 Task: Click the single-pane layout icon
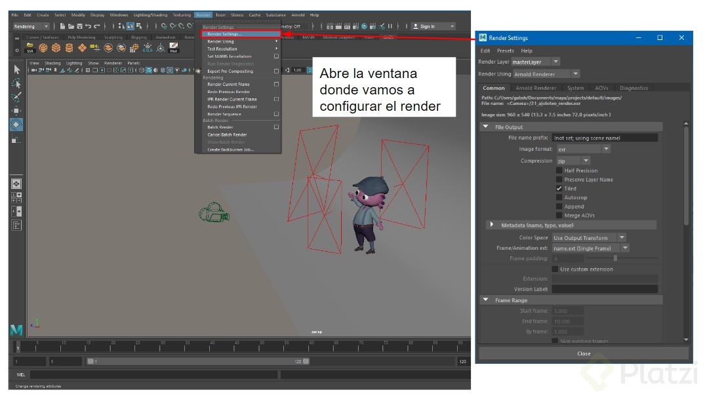pos(16,184)
